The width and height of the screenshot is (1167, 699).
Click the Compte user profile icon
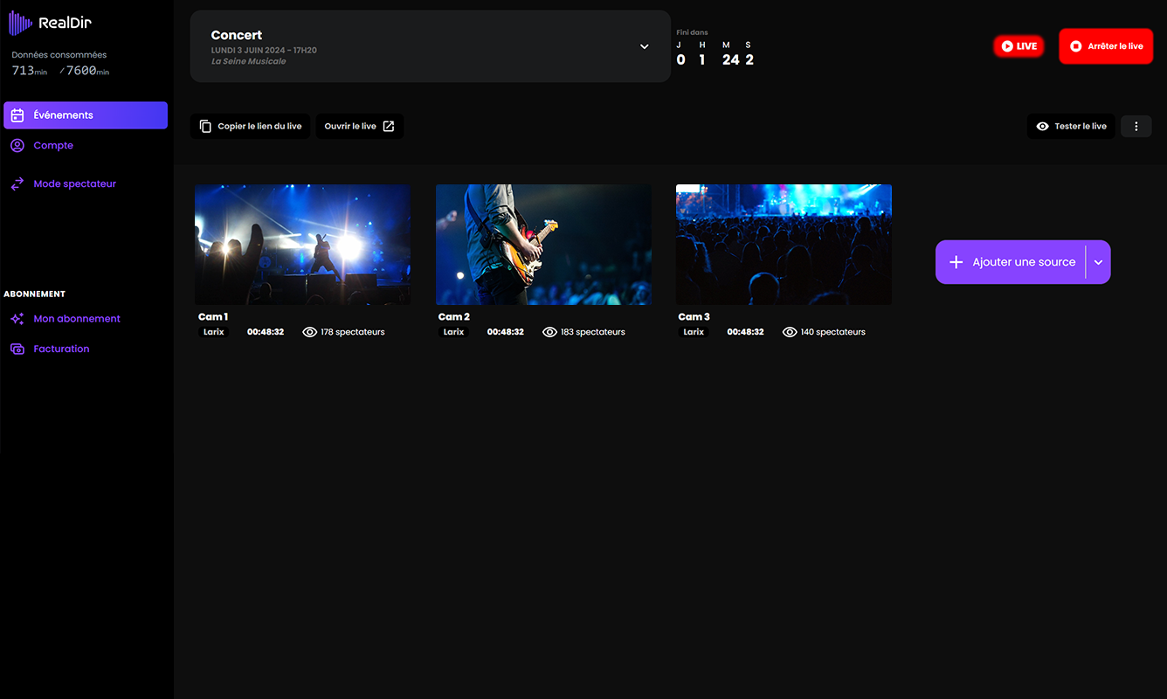point(17,146)
